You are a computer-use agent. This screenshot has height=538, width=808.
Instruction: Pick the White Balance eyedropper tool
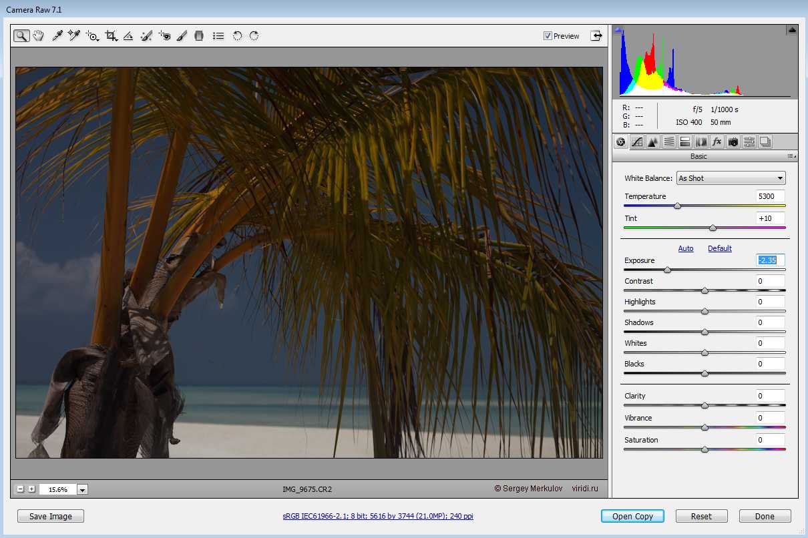tap(57, 36)
